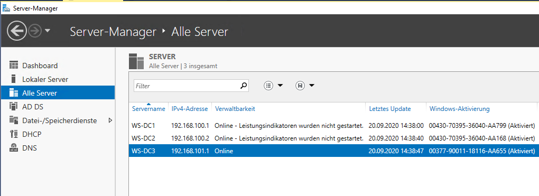Click activation ID 00377-90011-18116-AA655
539x196 pixels.
(468, 151)
